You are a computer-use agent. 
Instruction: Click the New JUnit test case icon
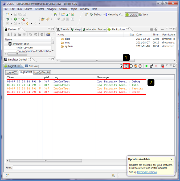click(68, 15)
